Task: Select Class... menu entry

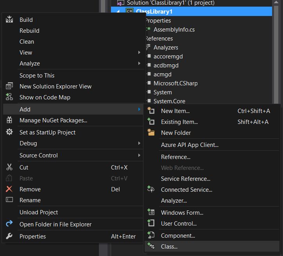Action: click(212, 246)
